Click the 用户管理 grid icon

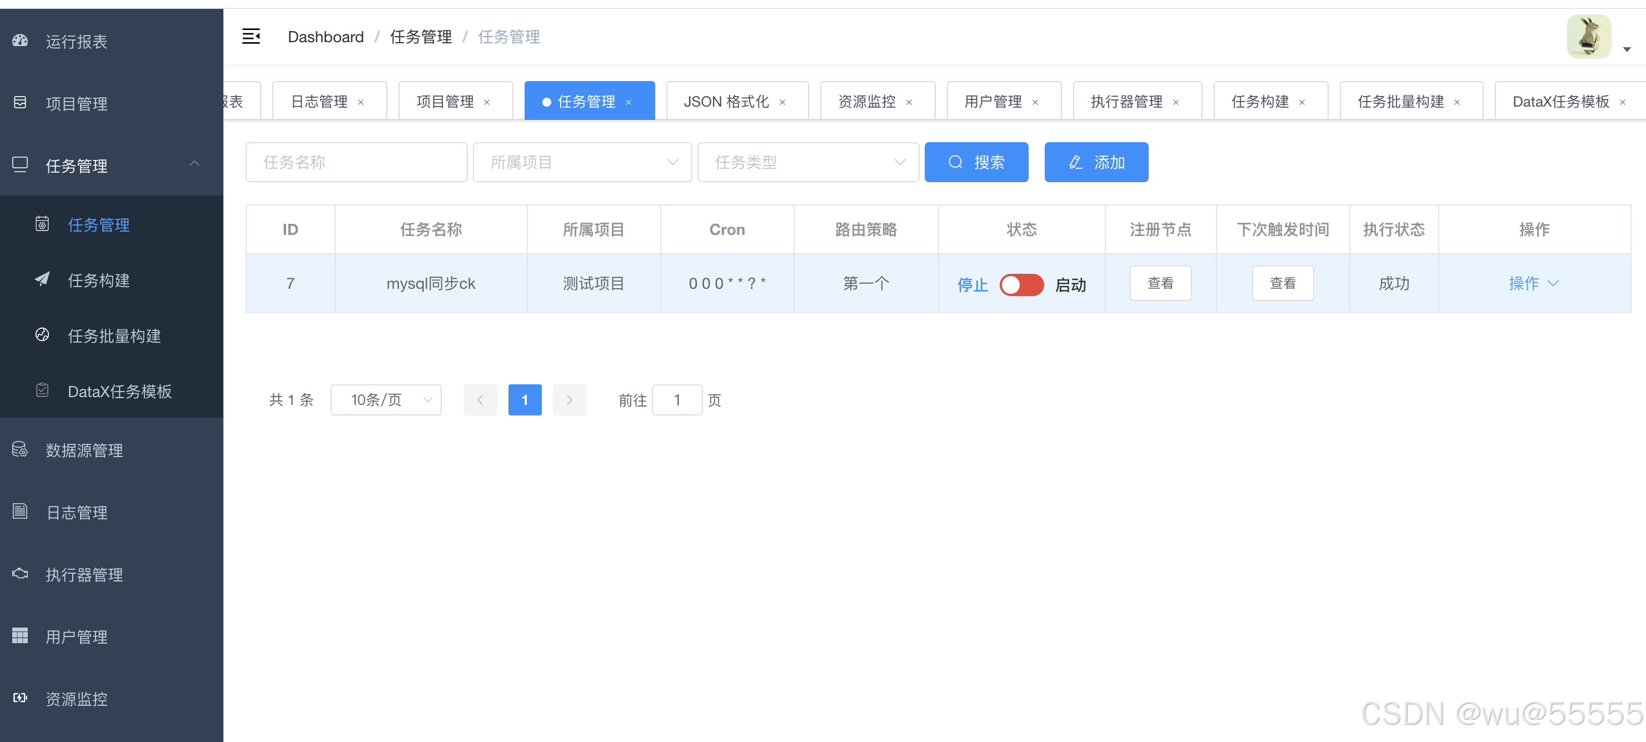point(21,635)
